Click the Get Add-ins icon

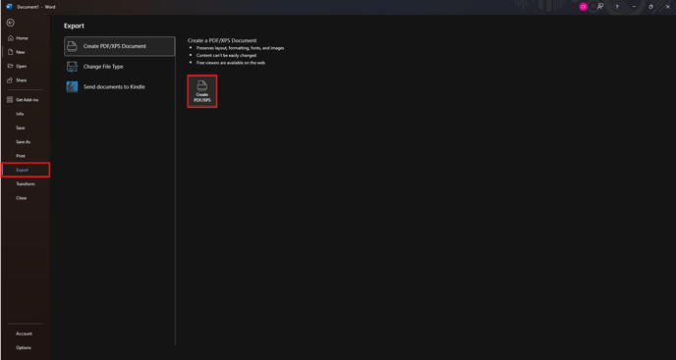[11, 100]
